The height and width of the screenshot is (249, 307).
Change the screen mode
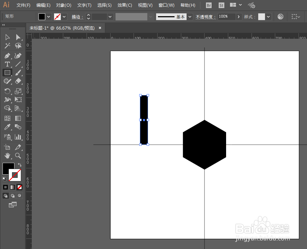click(13, 205)
